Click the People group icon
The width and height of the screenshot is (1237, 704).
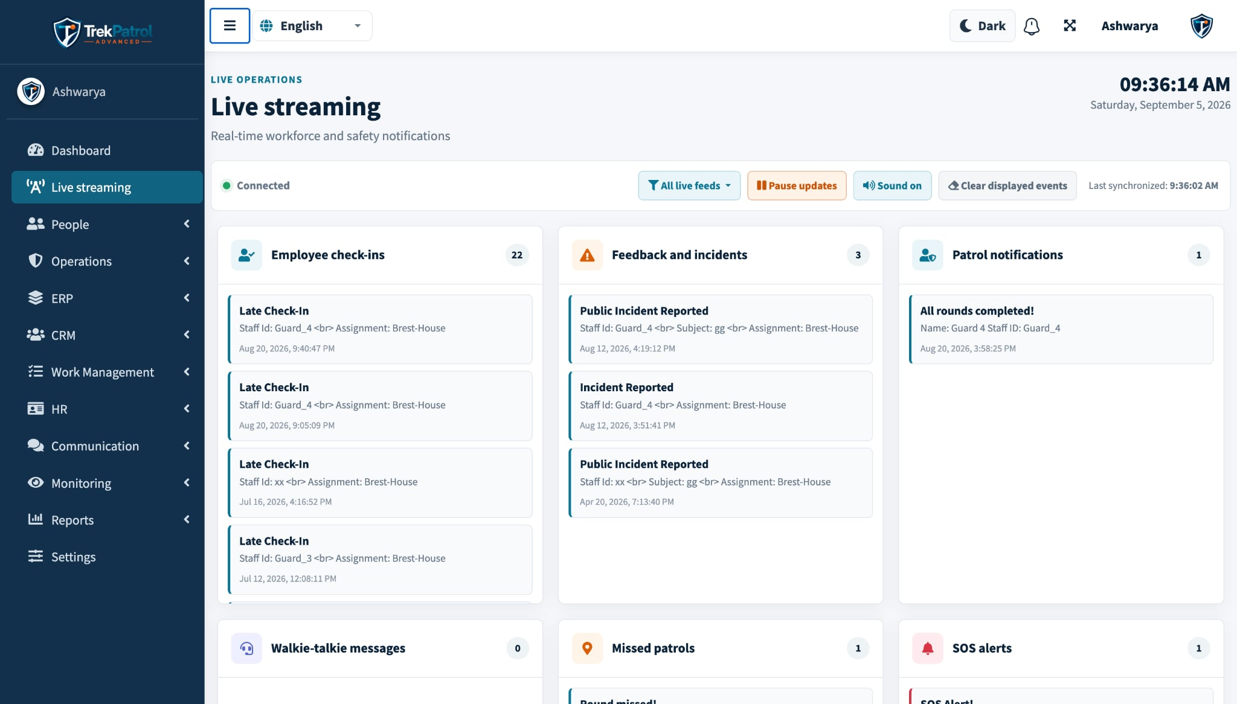36,224
